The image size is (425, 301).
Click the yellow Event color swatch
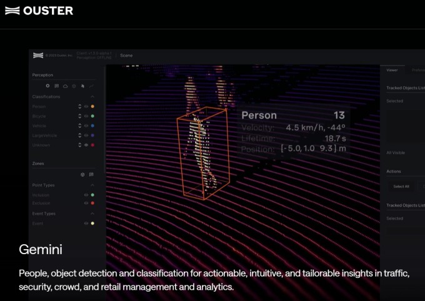92,223
